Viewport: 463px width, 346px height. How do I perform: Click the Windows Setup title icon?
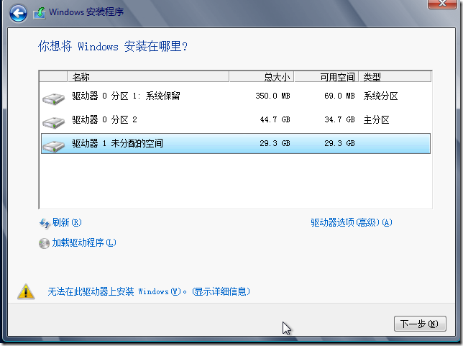(40, 13)
